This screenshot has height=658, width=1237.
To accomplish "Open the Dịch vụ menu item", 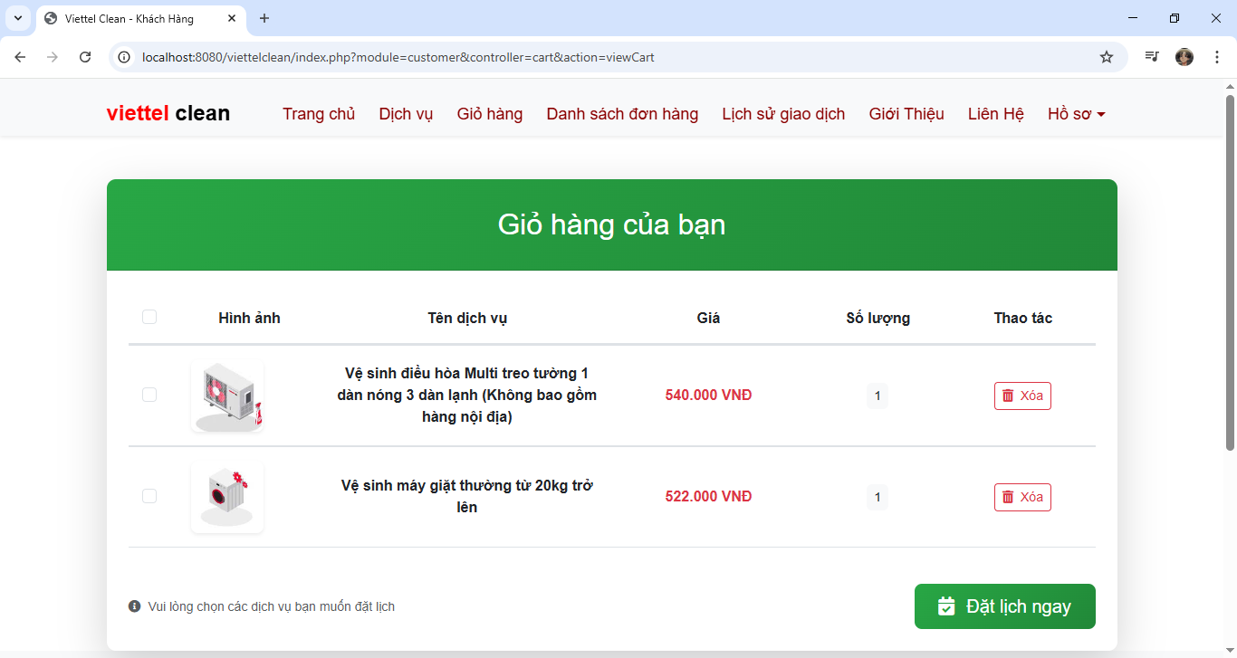I will (x=406, y=114).
